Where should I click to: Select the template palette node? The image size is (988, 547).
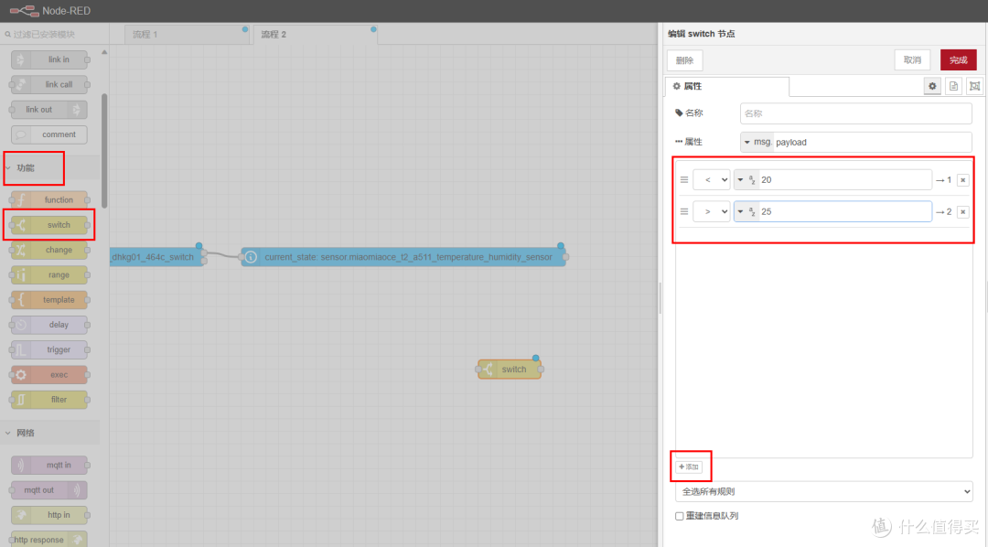coord(49,300)
